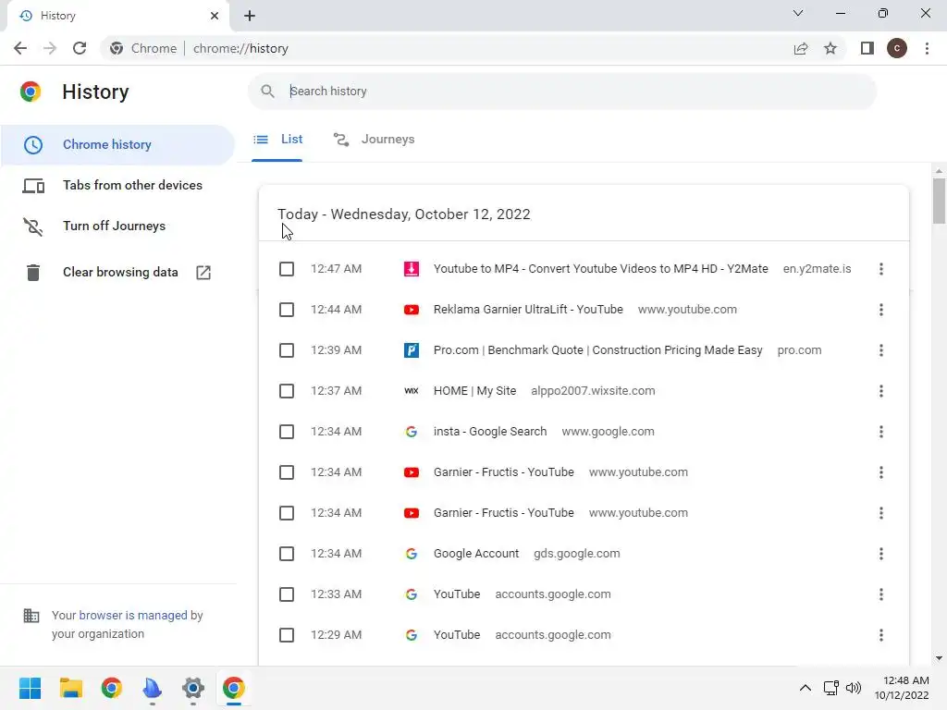
Task: Open more actions for Google Account entry
Action: 881,554
